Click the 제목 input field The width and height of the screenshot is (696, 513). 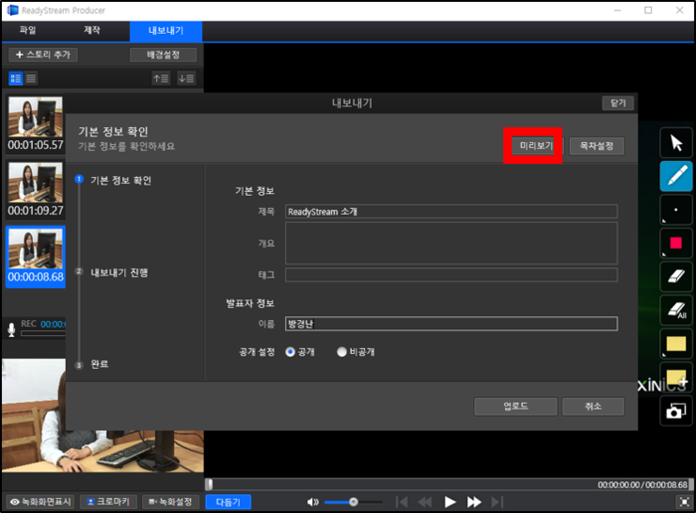coord(451,212)
